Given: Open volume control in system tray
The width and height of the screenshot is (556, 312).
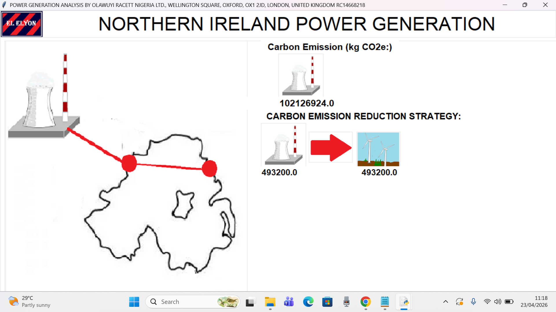Looking at the screenshot, I should click(x=498, y=302).
